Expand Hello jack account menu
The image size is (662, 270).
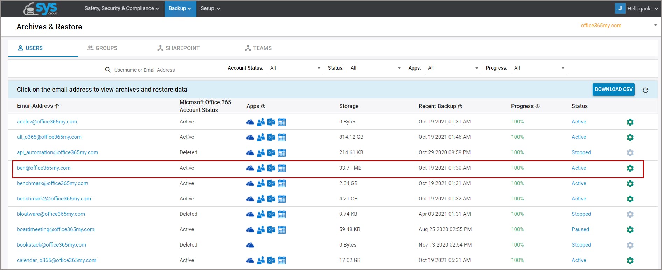point(642,8)
